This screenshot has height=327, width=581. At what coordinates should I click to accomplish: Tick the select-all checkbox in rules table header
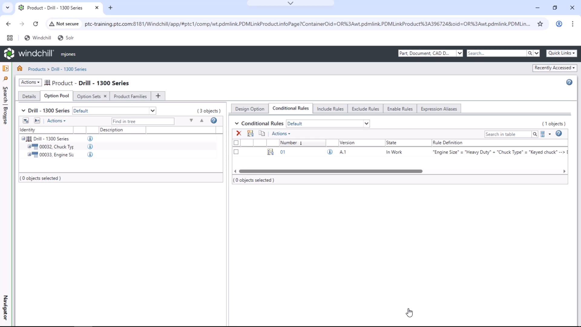(x=236, y=143)
